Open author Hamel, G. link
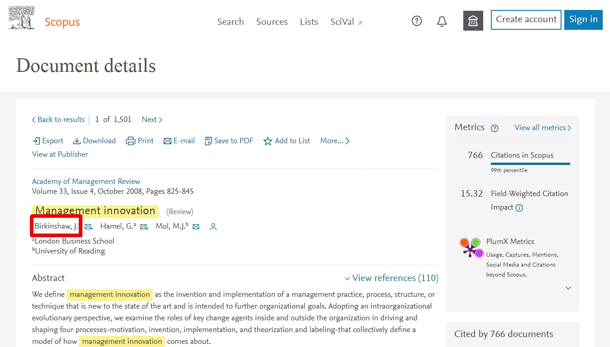Screen dimensions: 610x347 pyautogui.click(x=118, y=226)
